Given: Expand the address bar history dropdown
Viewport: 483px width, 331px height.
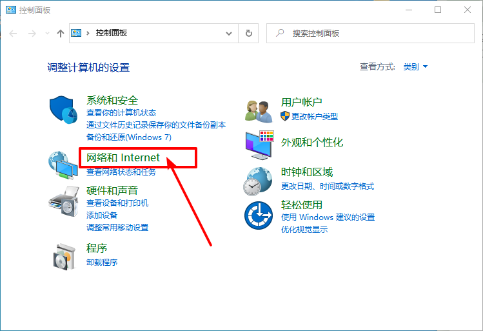Looking at the screenshot, I should (229, 33).
